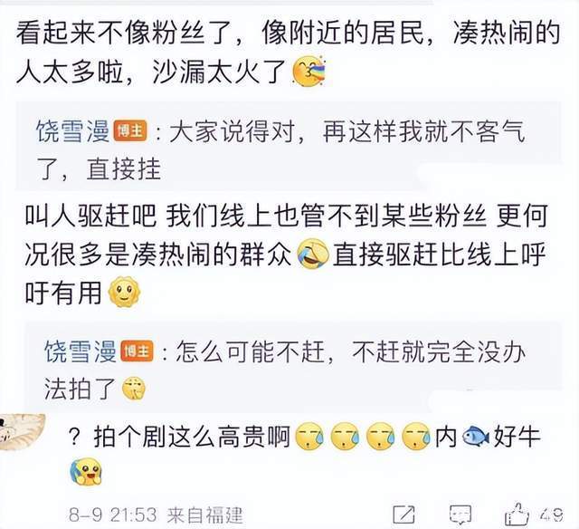Viewport: 579px width, 529px height.
Task: Click the first sweat-drop emoji
Action: (310, 437)
